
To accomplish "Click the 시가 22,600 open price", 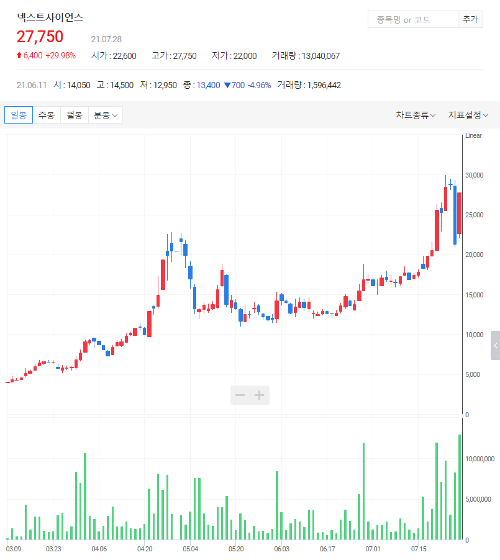I will (x=114, y=56).
